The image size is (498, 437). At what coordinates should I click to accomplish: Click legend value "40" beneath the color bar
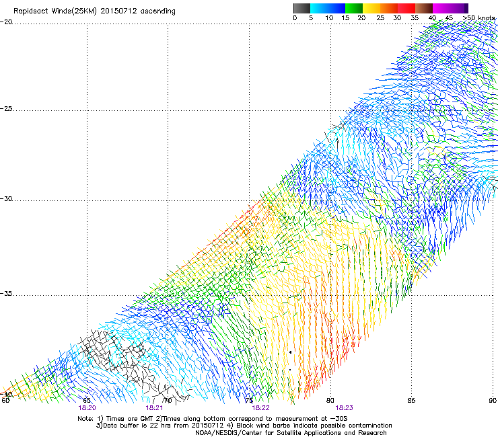pos(432,18)
